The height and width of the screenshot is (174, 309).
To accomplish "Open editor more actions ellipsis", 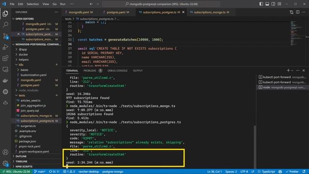I will click(304, 12).
